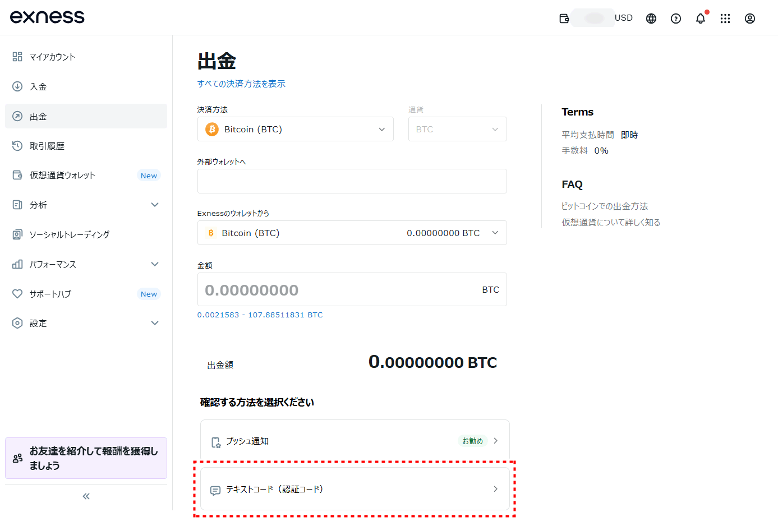This screenshot has height=526, width=778.
Task: Open language globe icon
Action: coord(651,19)
